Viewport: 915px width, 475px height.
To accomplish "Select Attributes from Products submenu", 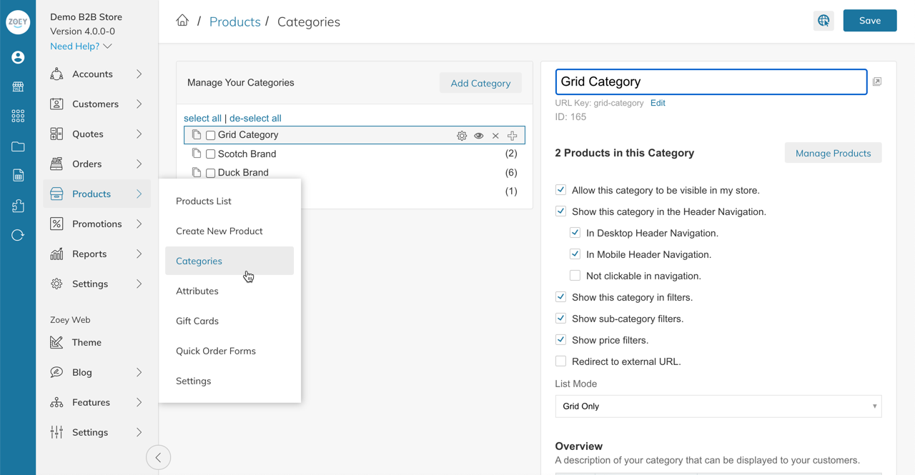I will (x=197, y=291).
